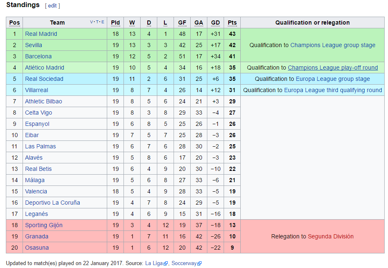Screen dimensions: 388x268
Task: Open the Sevilla team link
Action: coord(33,45)
